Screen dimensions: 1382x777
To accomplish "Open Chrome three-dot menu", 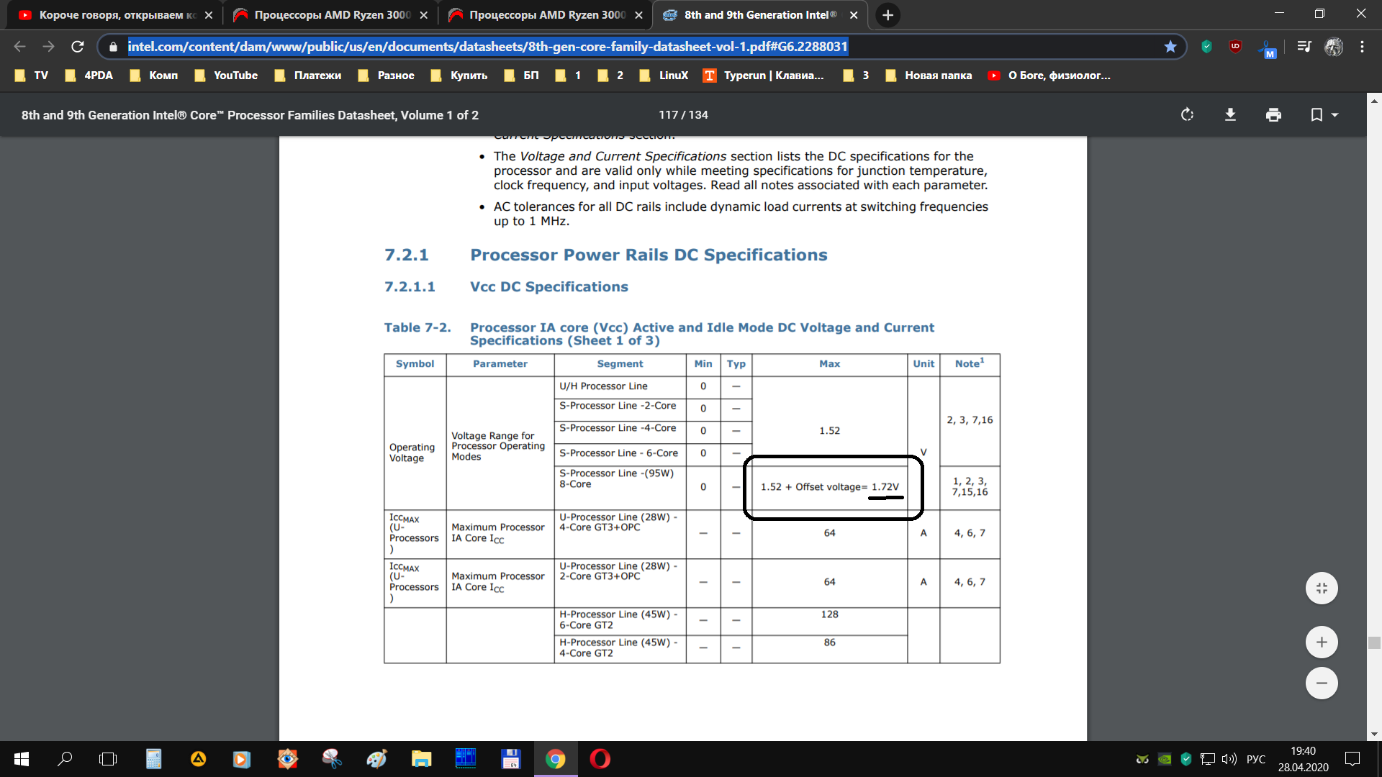I will [1362, 47].
